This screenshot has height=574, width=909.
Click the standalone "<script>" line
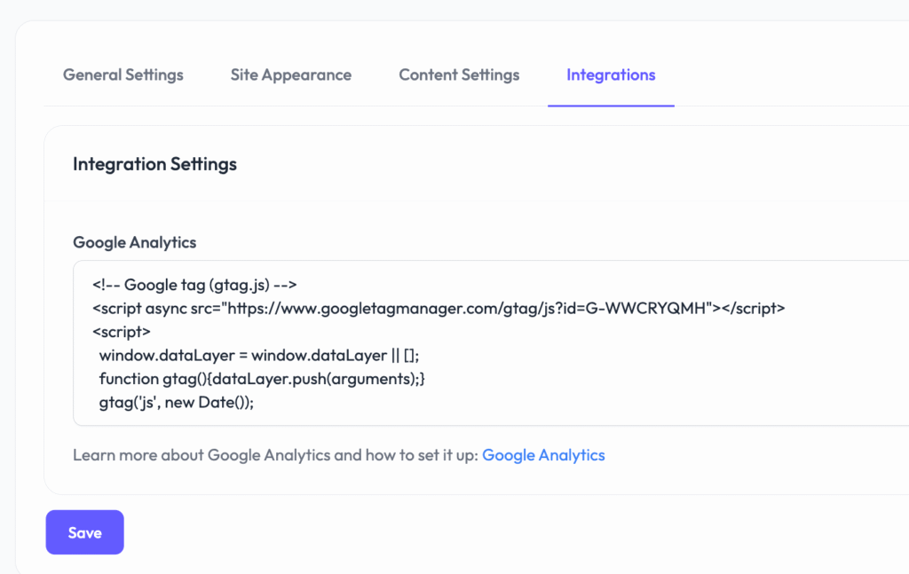[121, 332]
